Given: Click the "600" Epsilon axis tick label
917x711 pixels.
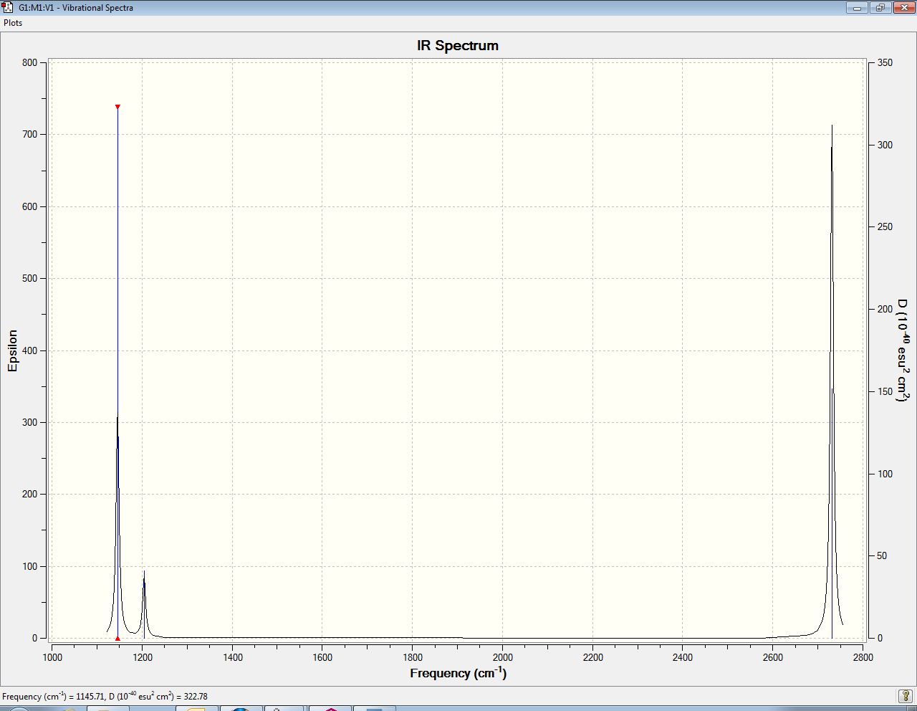Looking at the screenshot, I should pyautogui.click(x=29, y=206).
